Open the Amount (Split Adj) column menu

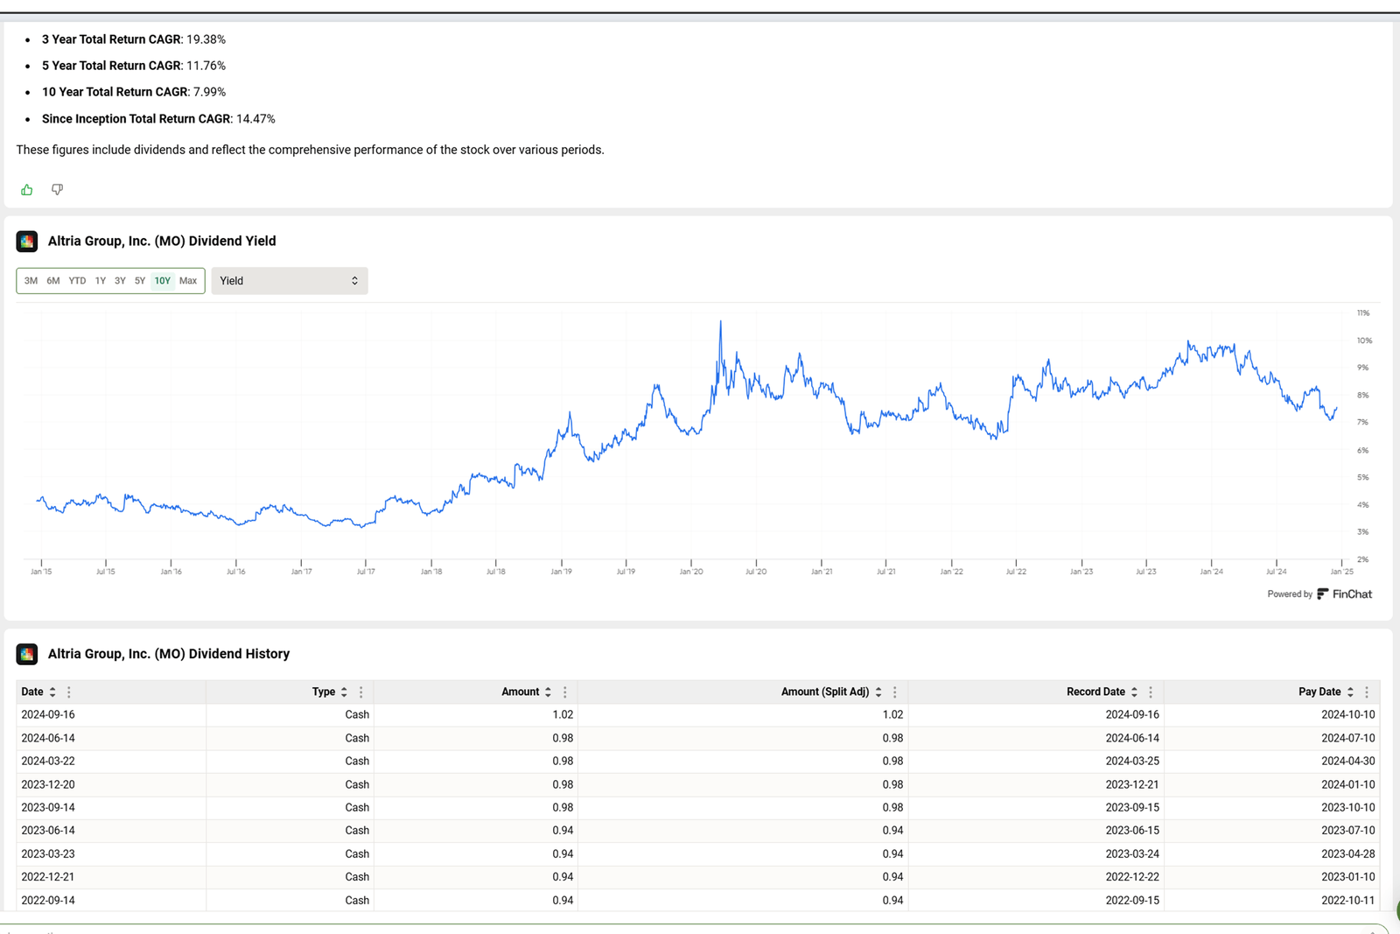pyautogui.click(x=894, y=692)
